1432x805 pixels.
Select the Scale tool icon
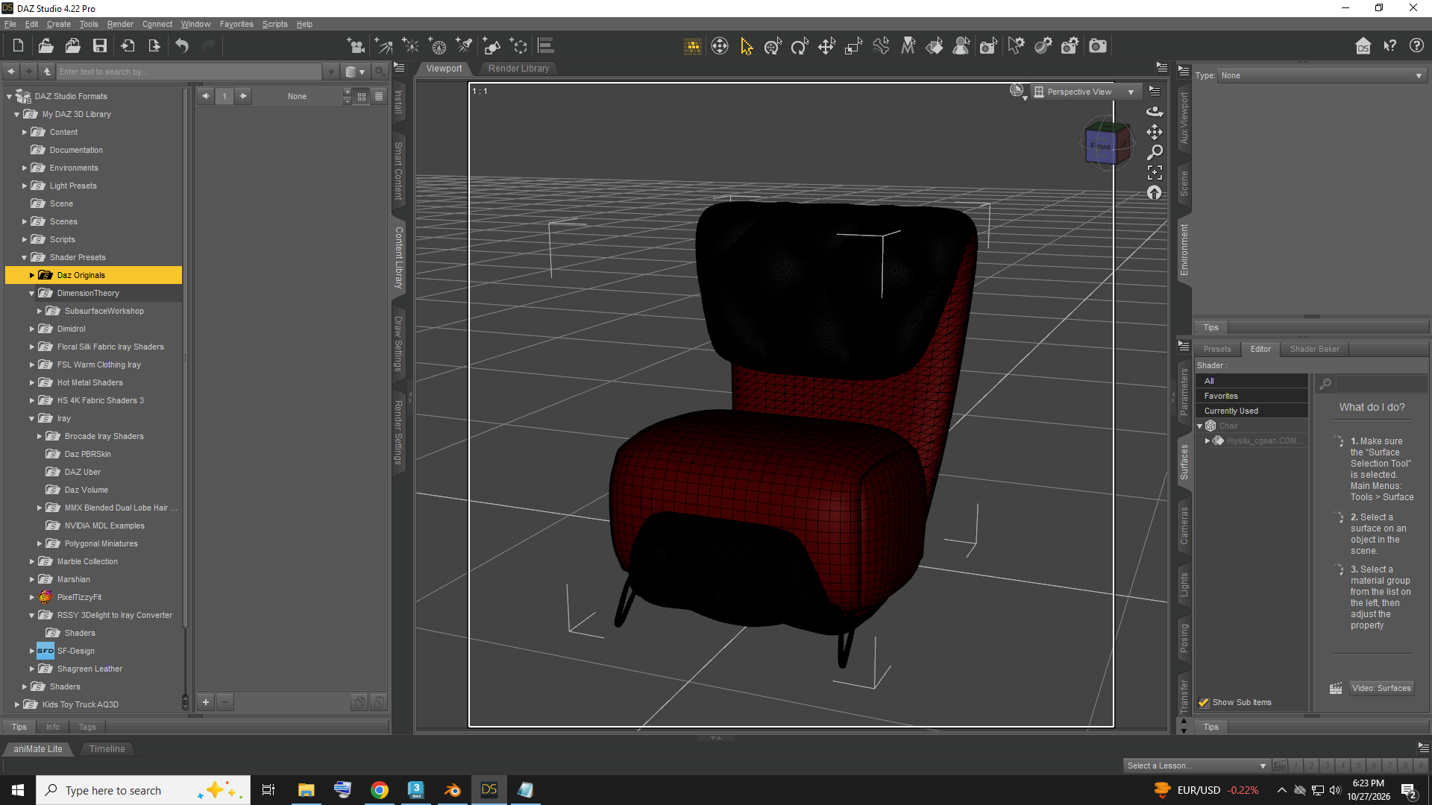[853, 46]
